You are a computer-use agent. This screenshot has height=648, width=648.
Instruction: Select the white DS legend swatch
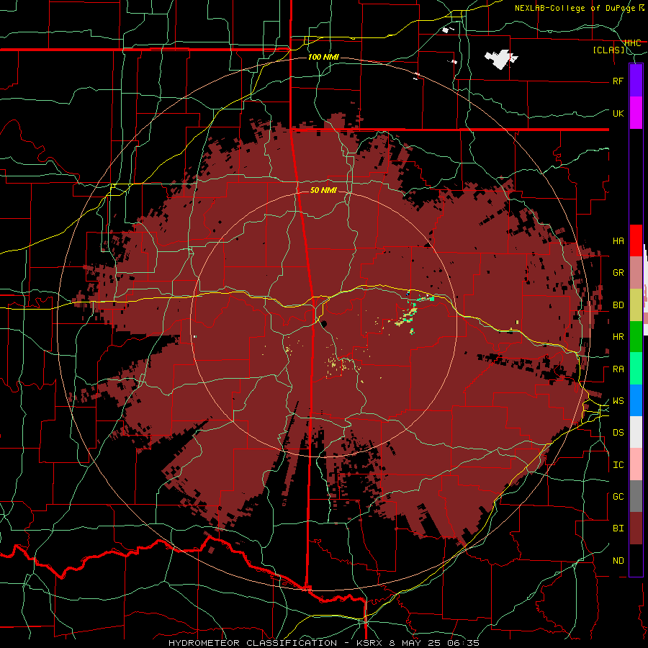click(x=636, y=432)
